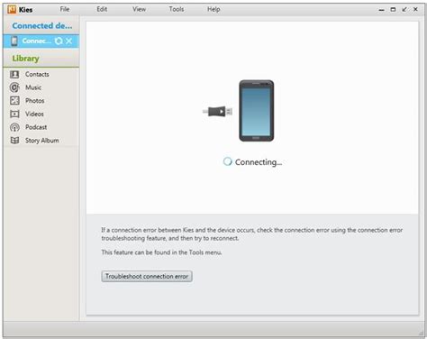Click the connected phone device icon
The image size is (427, 339).
coord(14,41)
